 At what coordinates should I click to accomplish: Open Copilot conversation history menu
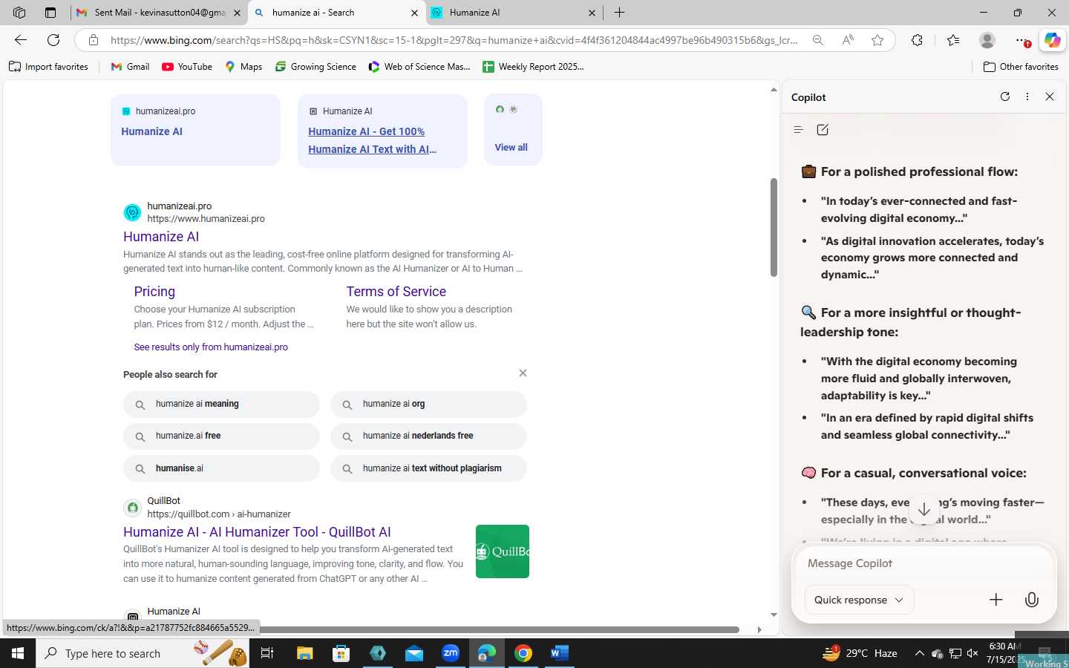(x=799, y=129)
